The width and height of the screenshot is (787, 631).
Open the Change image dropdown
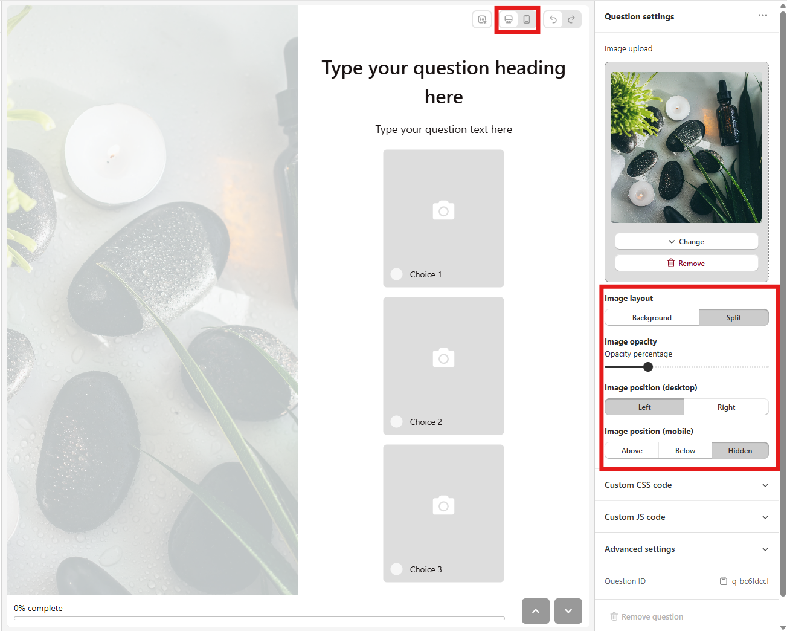(x=687, y=241)
